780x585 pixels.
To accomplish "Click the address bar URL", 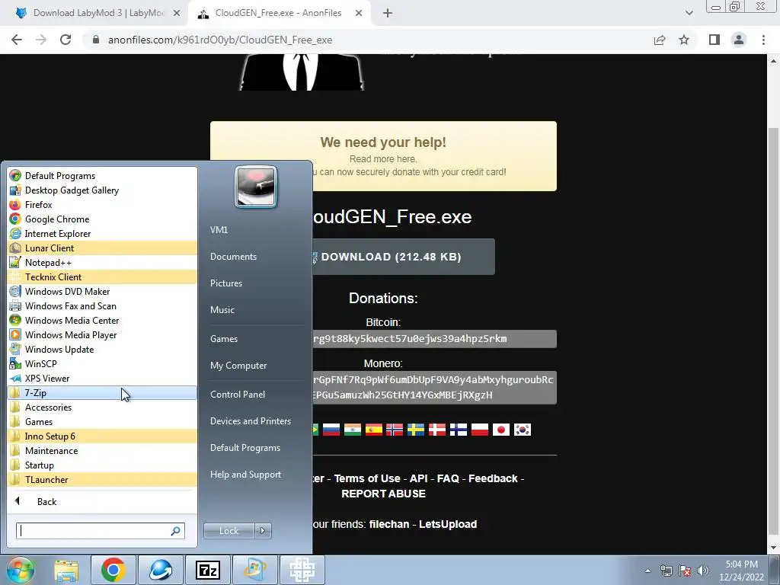I will pos(220,40).
